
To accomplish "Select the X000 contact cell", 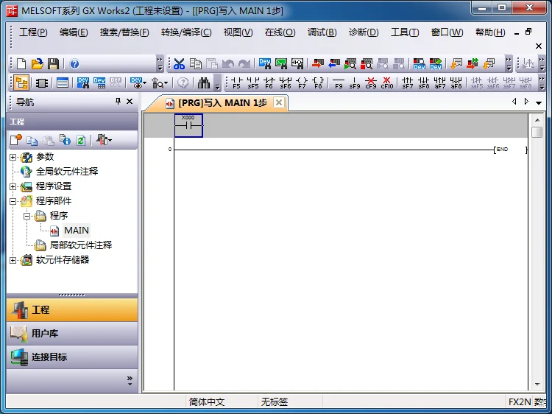I will pos(188,125).
